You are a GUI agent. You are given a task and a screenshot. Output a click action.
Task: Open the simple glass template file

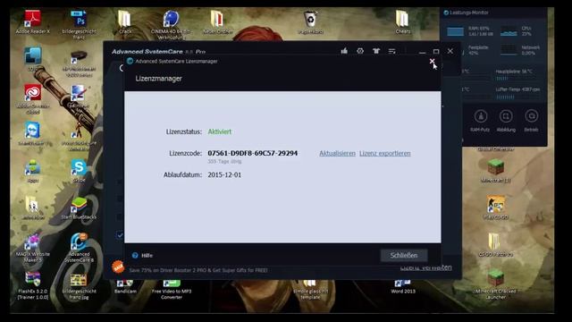[310, 290]
